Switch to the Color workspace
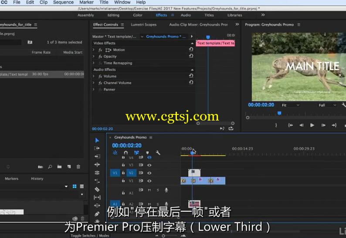Viewport: 346px width, 238px height. 138,15
